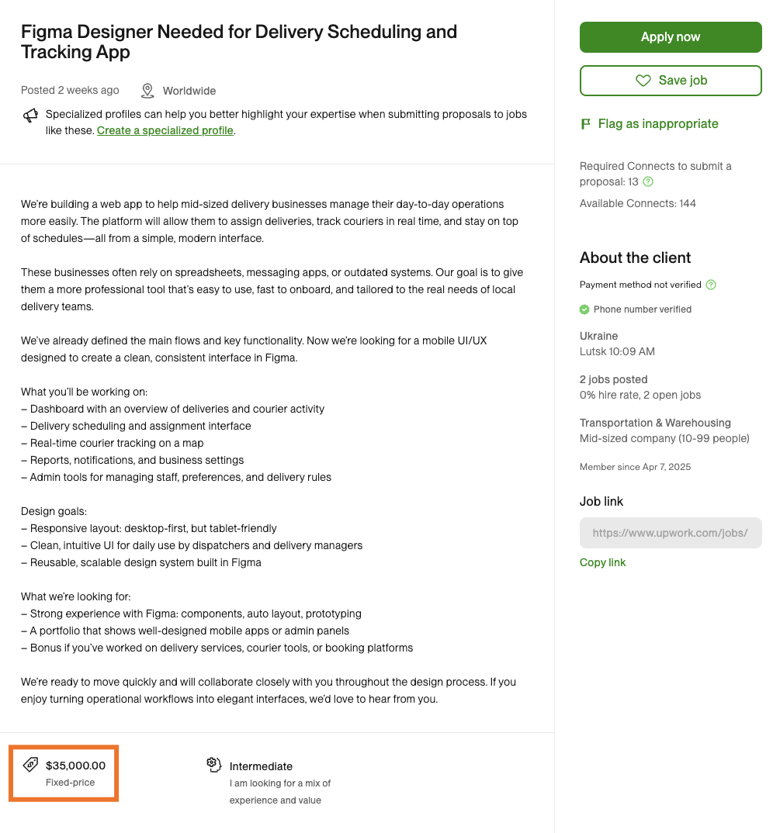Click the Posted 2 weeks ago text
The image size is (773, 833).
[x=70, y=91]
